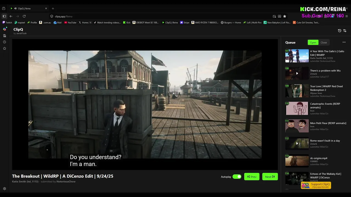The width and height of the screenshot is (351, 197).
Task: View site info shield icon
Action: click(x=52, y=16)
